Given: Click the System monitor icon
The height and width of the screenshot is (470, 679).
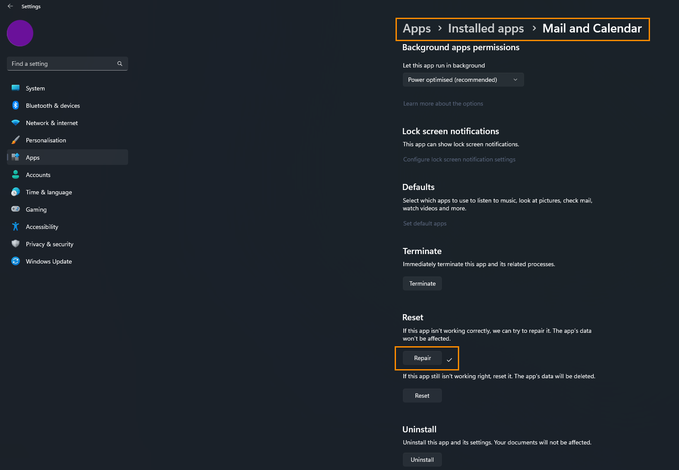Looking at the screenshot, I should click(16, 88).
